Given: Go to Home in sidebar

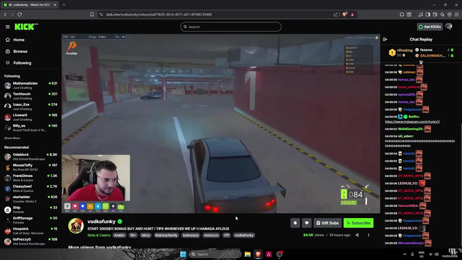Looking at the screenshot, I should tap(15, 40).
